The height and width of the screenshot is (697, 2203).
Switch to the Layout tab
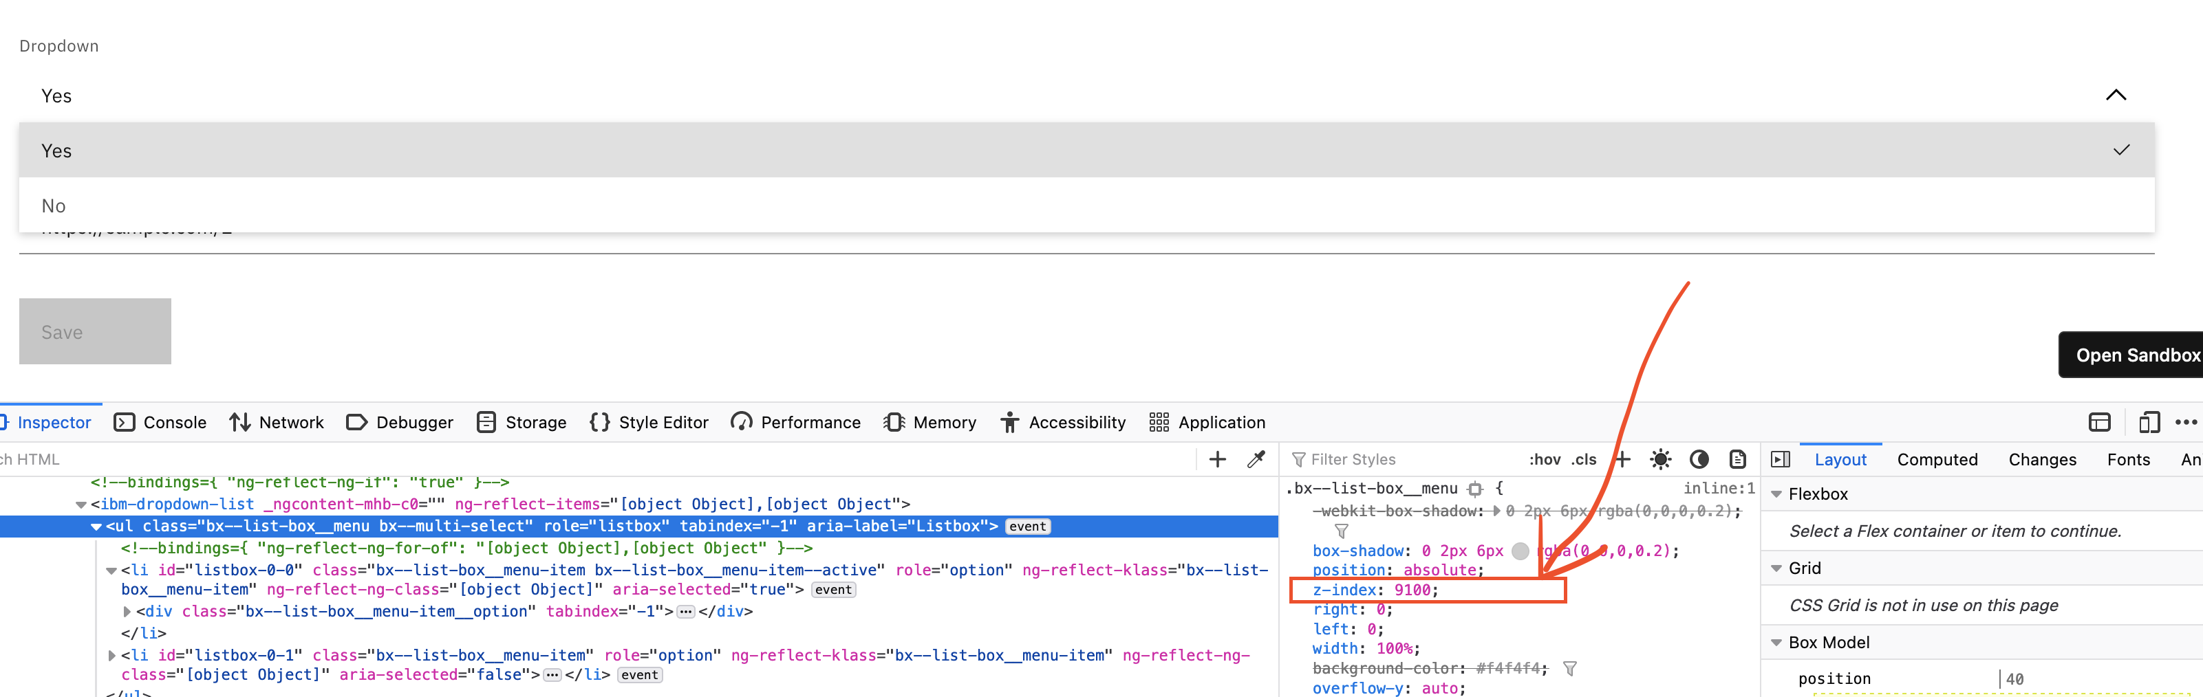click(x=1840, y=460)
